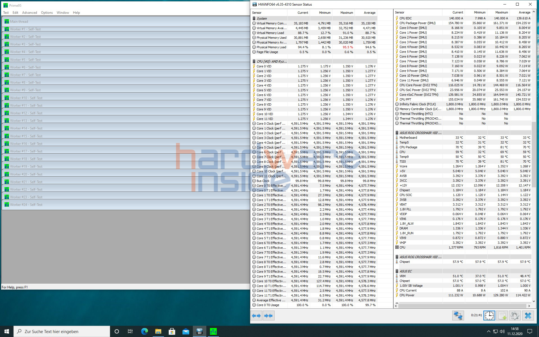Screen dimensions: 539x337
Task: Select the Bus Clock sensor row
Action: point(314,181)
